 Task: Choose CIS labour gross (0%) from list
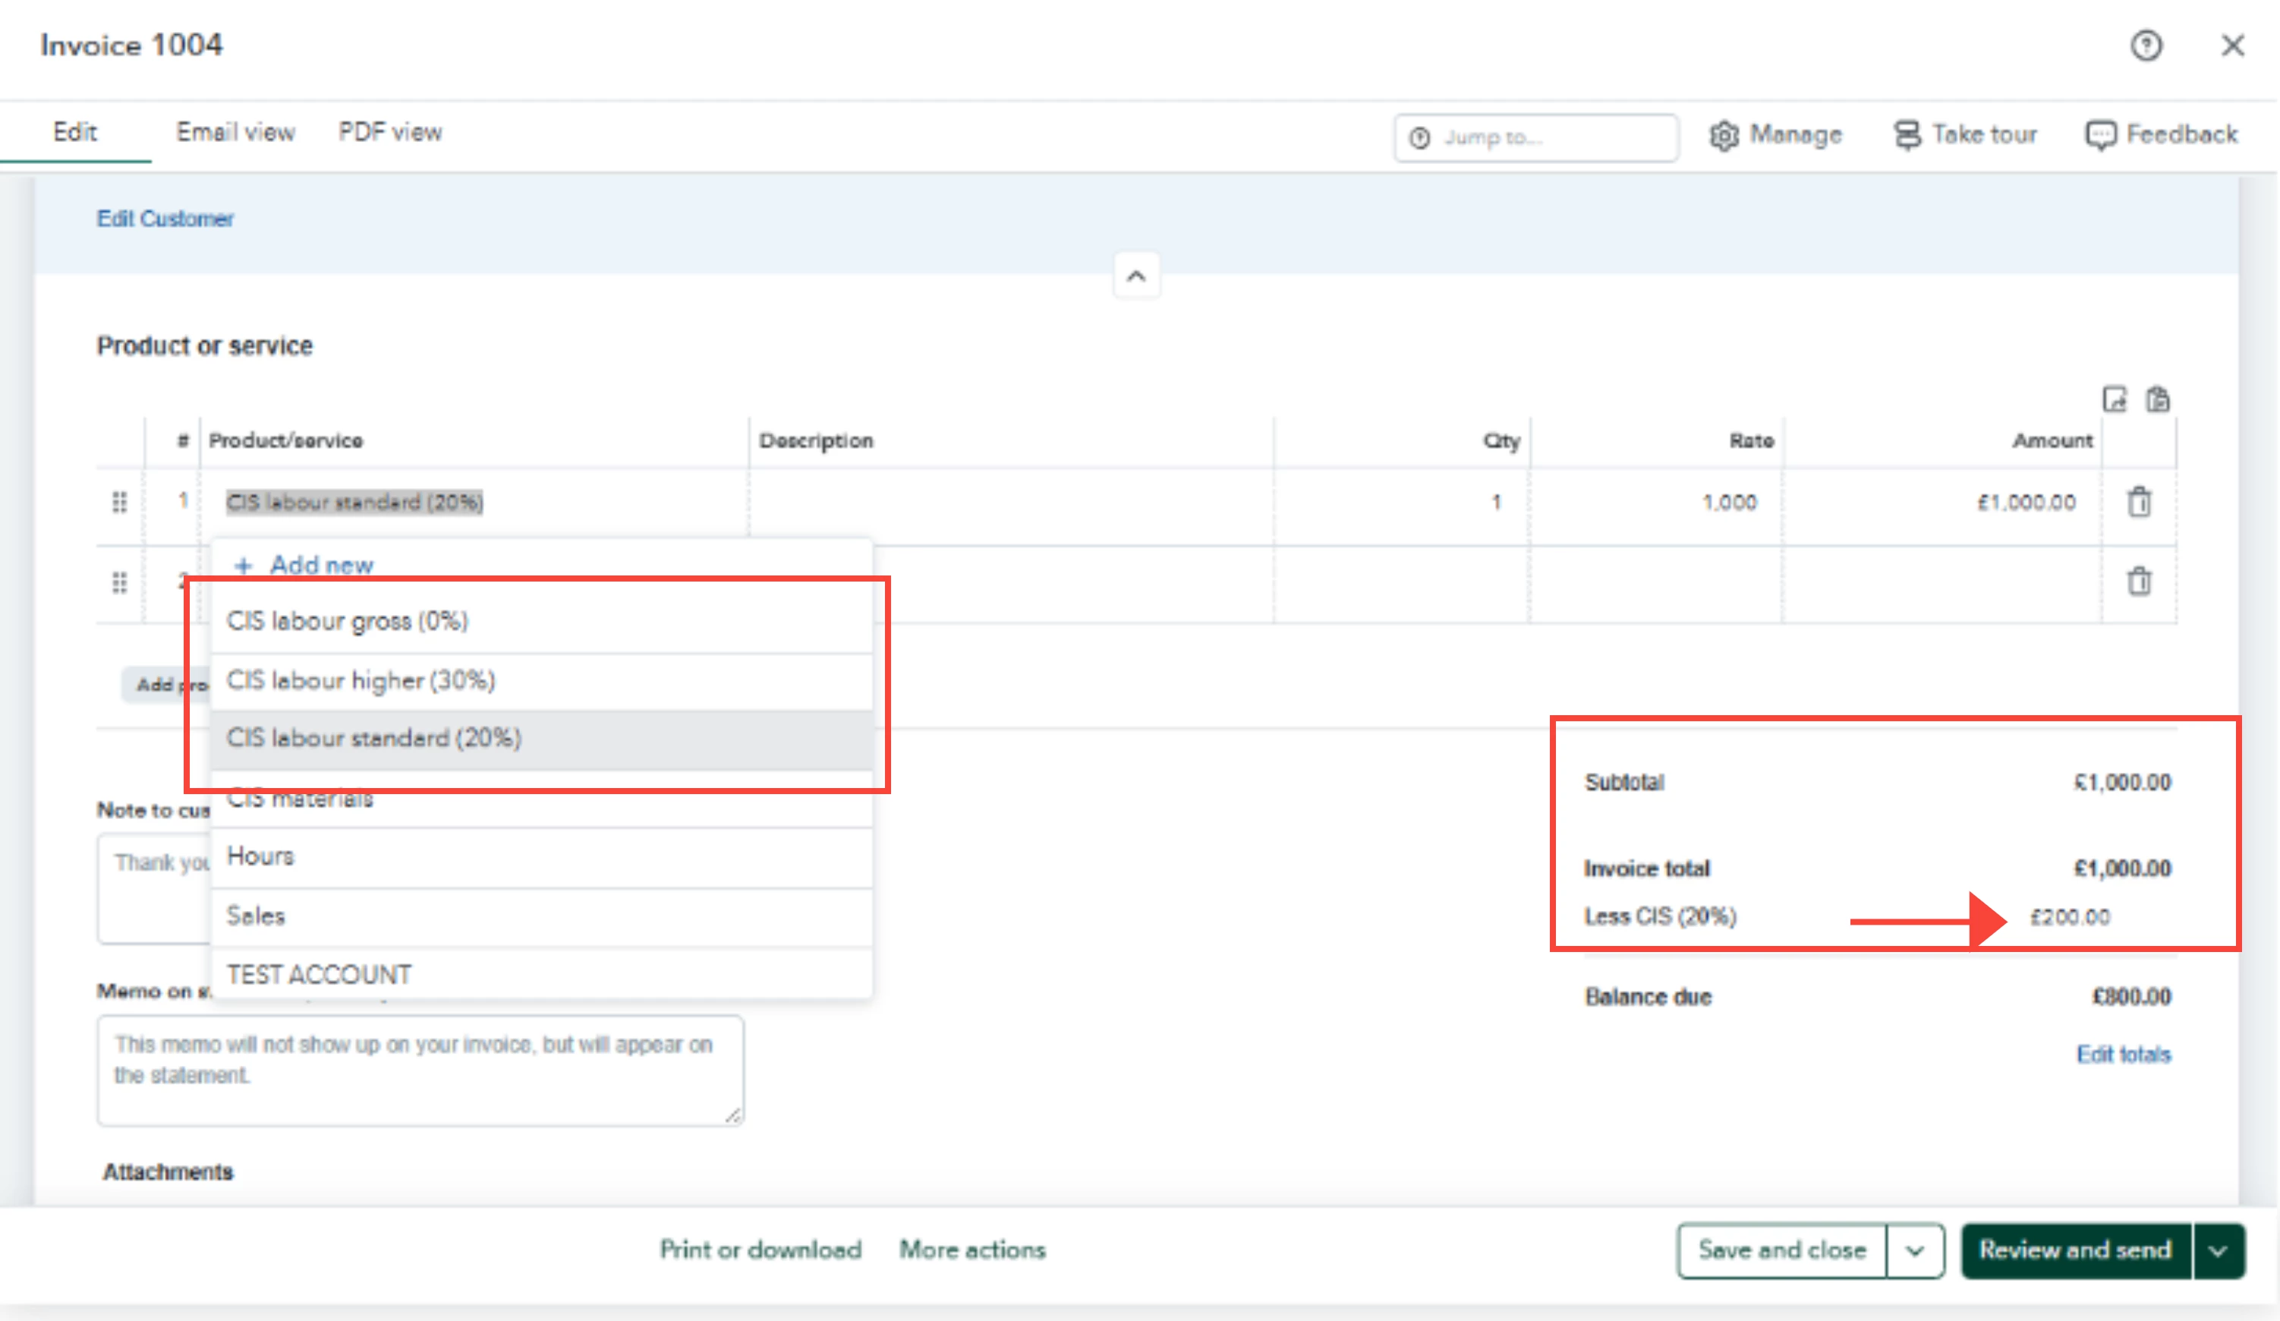pos(541,622)
